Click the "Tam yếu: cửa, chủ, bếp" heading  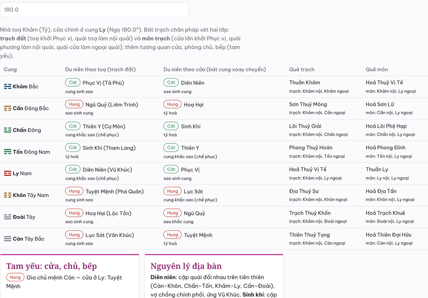(52, 266)
